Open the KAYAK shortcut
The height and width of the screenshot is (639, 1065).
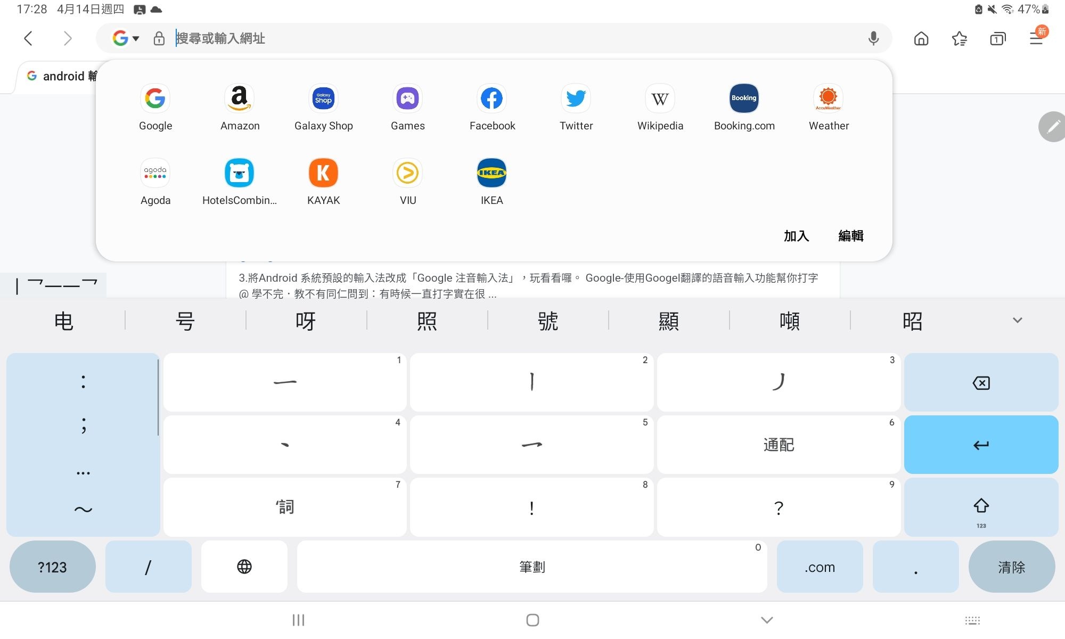(323, 182)
